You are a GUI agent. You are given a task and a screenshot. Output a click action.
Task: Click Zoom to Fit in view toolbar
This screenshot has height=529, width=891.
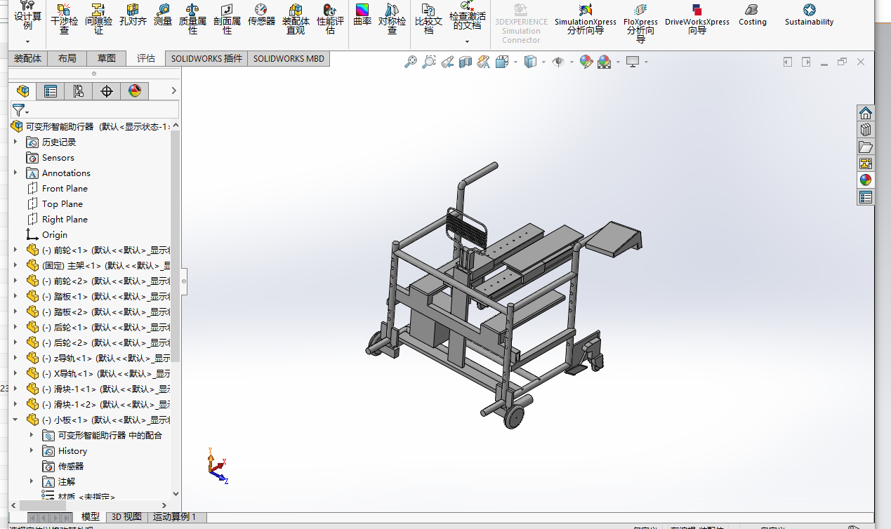tap(411, 62)
